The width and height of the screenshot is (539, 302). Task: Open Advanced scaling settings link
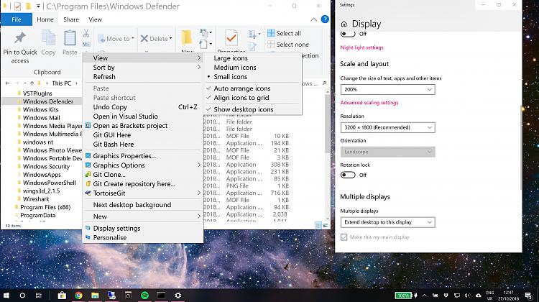369,103
